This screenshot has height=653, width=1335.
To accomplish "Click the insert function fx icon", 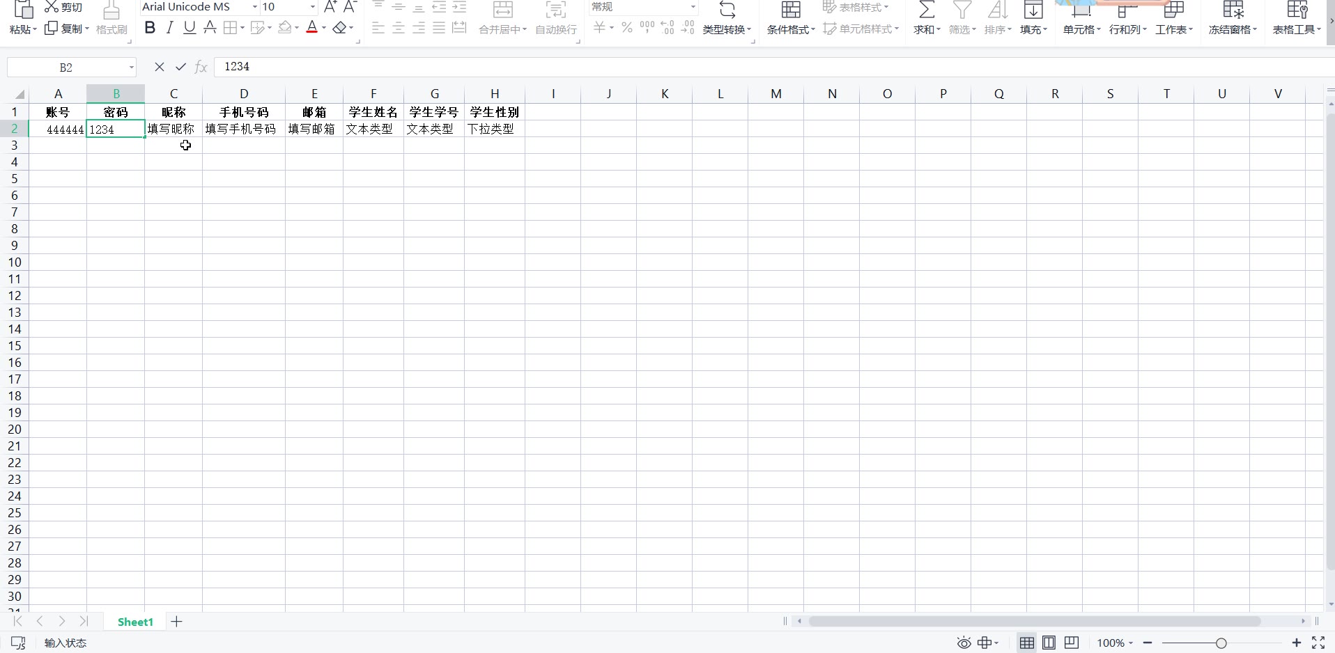I will [x=201, y=67].
